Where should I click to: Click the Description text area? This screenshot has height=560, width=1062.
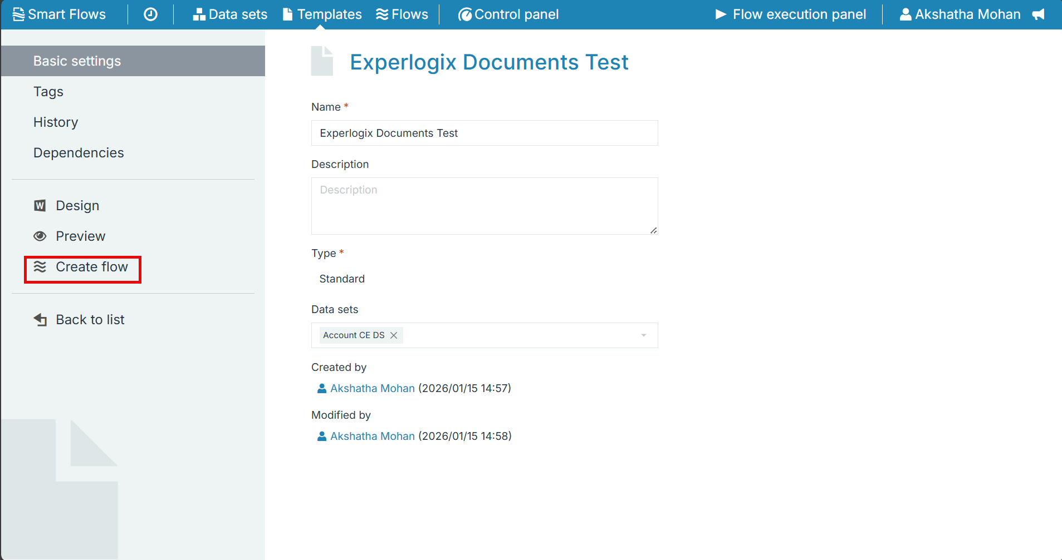pyautogui.click(x=484, y=206)
